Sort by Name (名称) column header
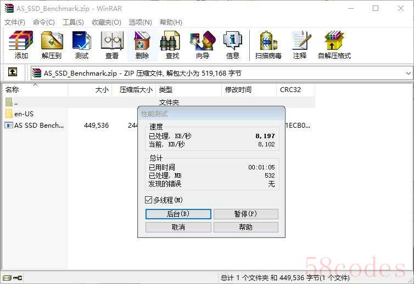This screenshot has height=284, width=414. point(36,90)
